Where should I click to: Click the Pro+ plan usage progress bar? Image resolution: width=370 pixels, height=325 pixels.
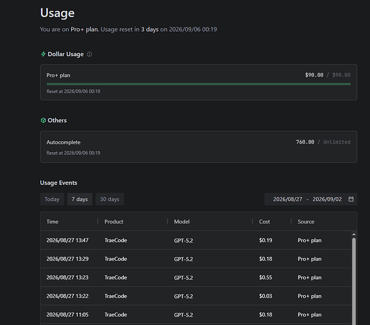(199, 84)
